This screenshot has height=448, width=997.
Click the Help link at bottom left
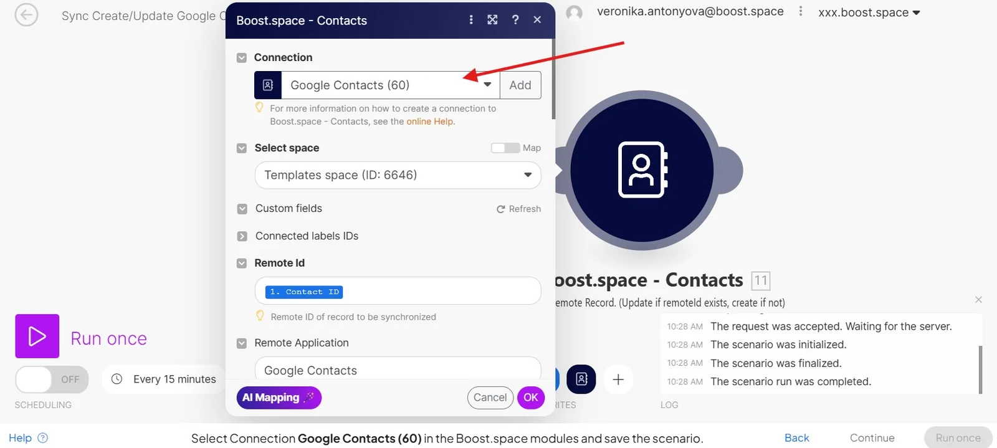pos(20,438)
